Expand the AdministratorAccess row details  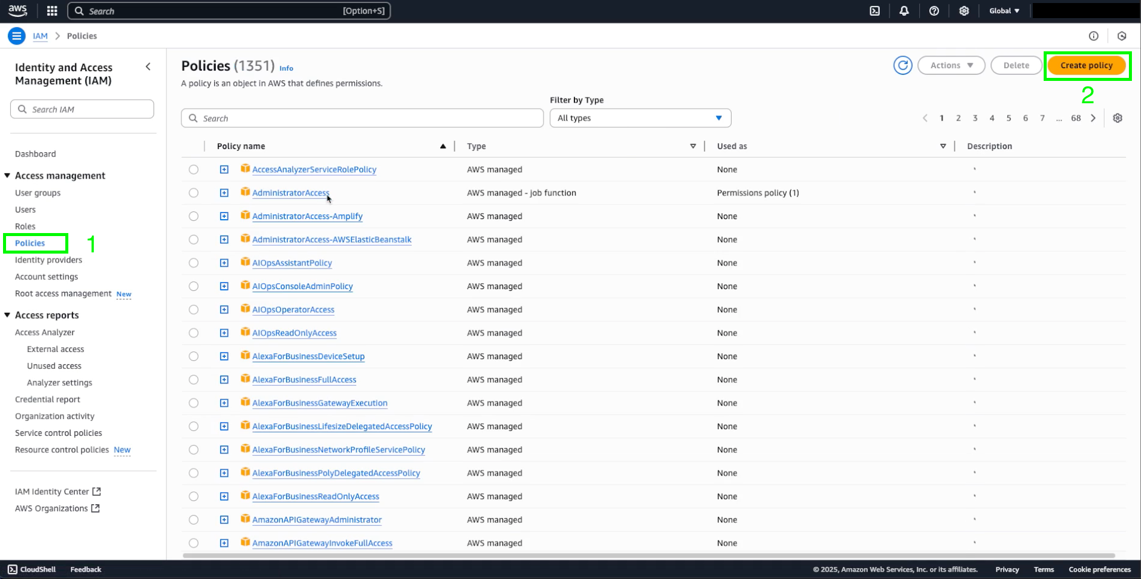point(224,193)
